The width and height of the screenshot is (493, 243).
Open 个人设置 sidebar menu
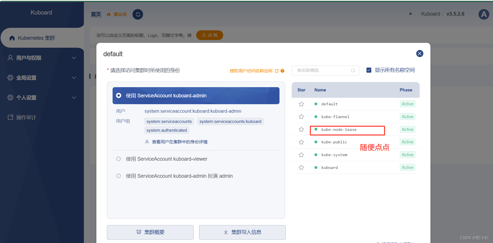coord(42,98)
